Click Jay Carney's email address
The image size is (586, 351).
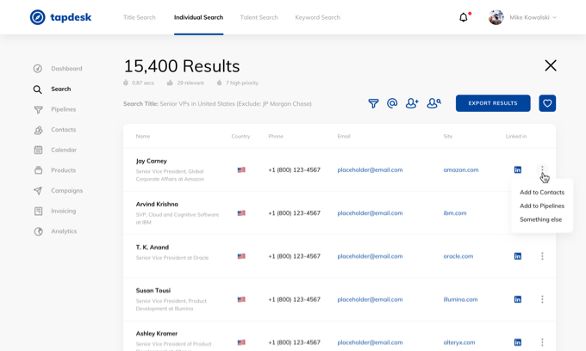(x=370, y=169)
